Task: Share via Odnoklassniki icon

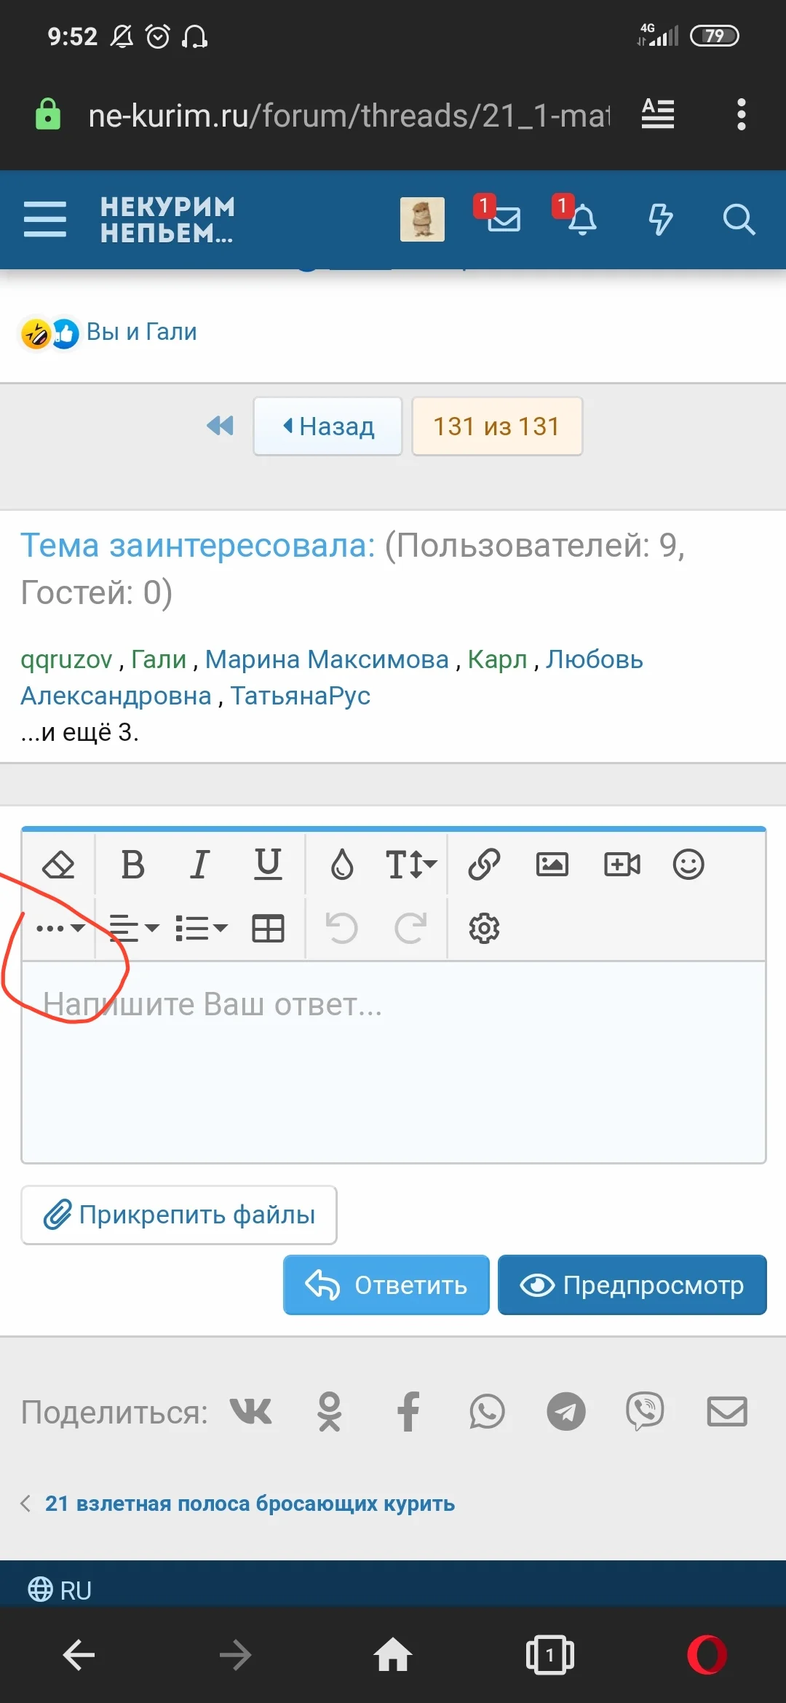Action: [x=330, y=1412]
